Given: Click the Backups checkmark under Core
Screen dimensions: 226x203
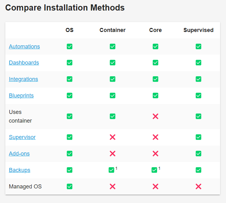Looking at the screenshot, I should point(154,170).
